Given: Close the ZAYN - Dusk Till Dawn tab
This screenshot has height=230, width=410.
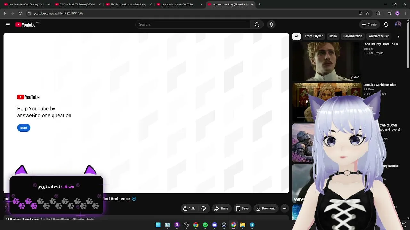Looking at the screenshot, I should click(x=100, y=4).
